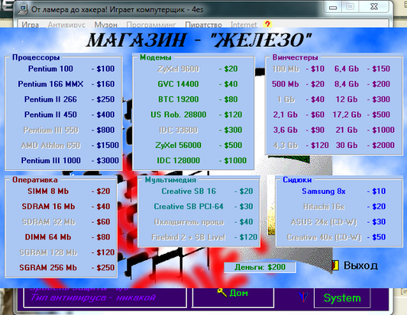The height and width of the screenshot is (315, 407).
Task: Open the Музон menu
Action: pos(106,25)
